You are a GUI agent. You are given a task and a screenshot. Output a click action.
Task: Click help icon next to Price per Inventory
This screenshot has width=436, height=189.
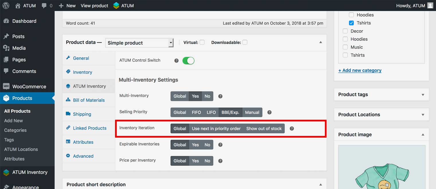[x=220, y=161]
